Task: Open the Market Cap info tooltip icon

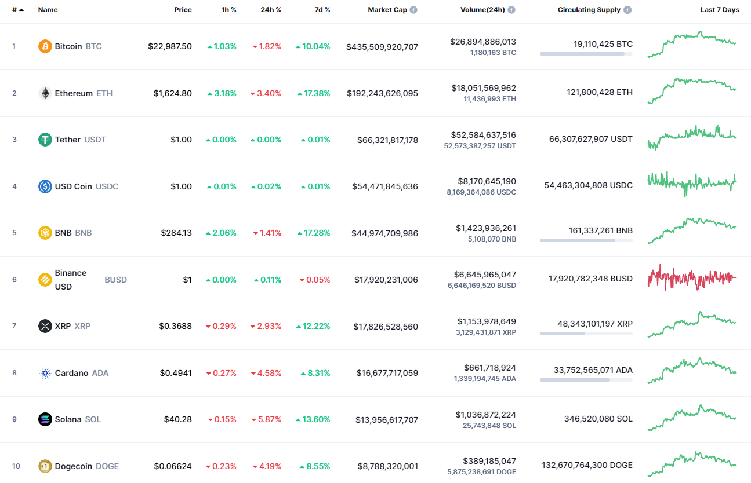Action: point(413,10)
